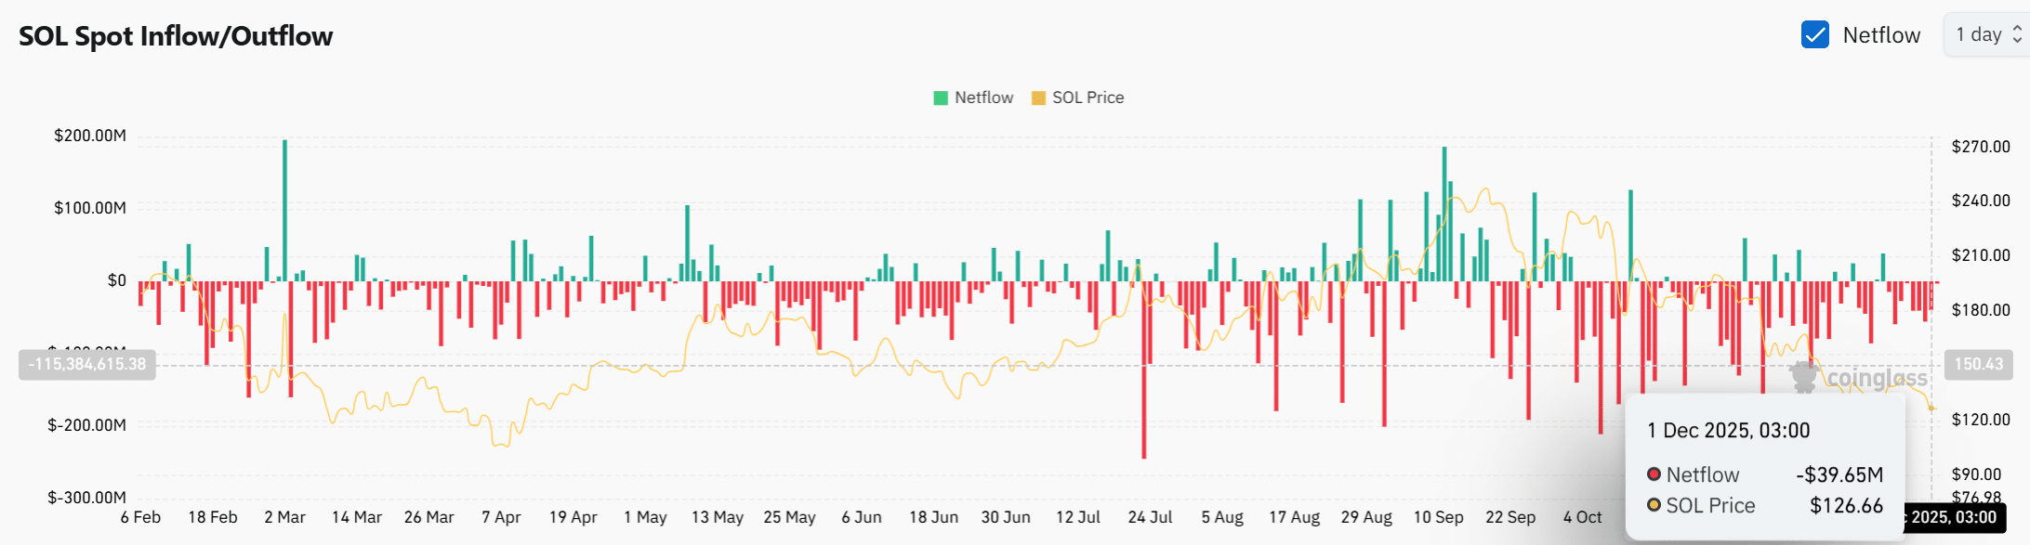Click the Netflow text beside the checkbox
Viewport: 2030px width, 545px height.
pos(1881,35)
